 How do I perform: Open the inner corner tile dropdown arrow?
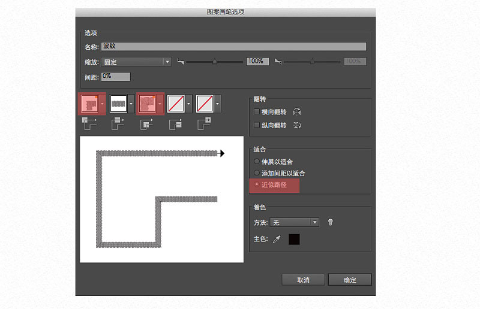pyautogui.click(x=160, y=104)
